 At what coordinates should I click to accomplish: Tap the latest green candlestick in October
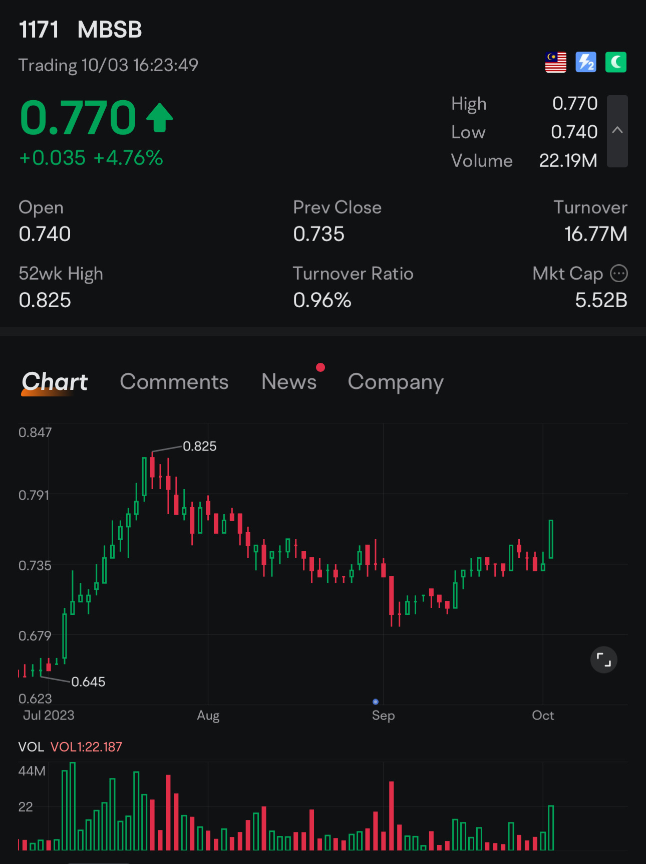pyautogui.click(x=551, y=539)
